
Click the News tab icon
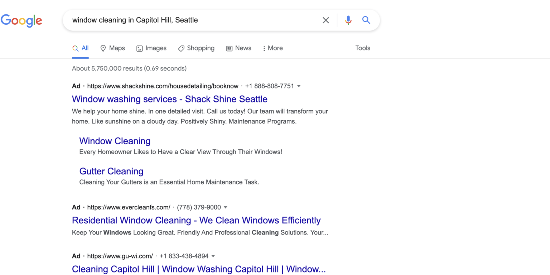(229, 48)
